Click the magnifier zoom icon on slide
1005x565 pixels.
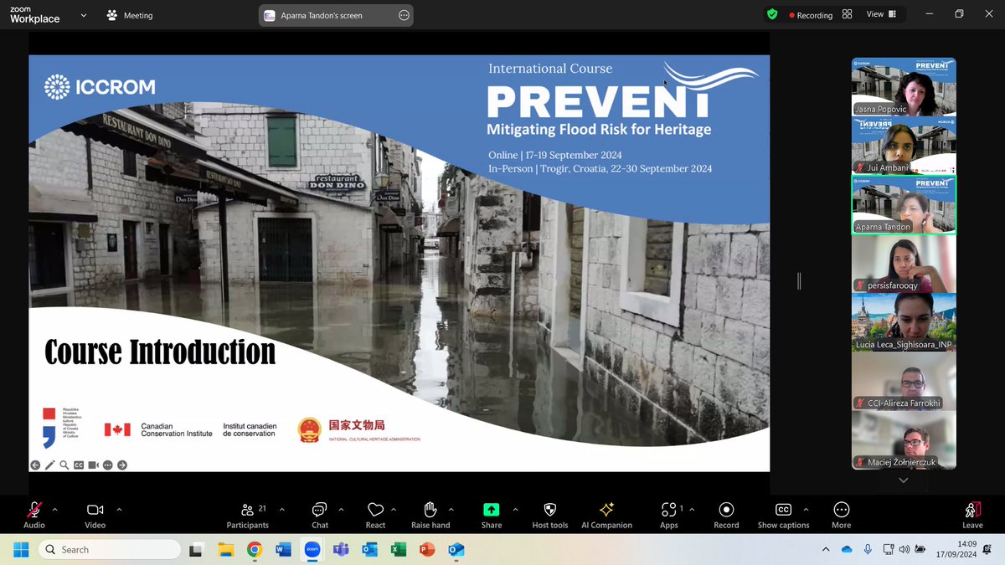(64, 465)
